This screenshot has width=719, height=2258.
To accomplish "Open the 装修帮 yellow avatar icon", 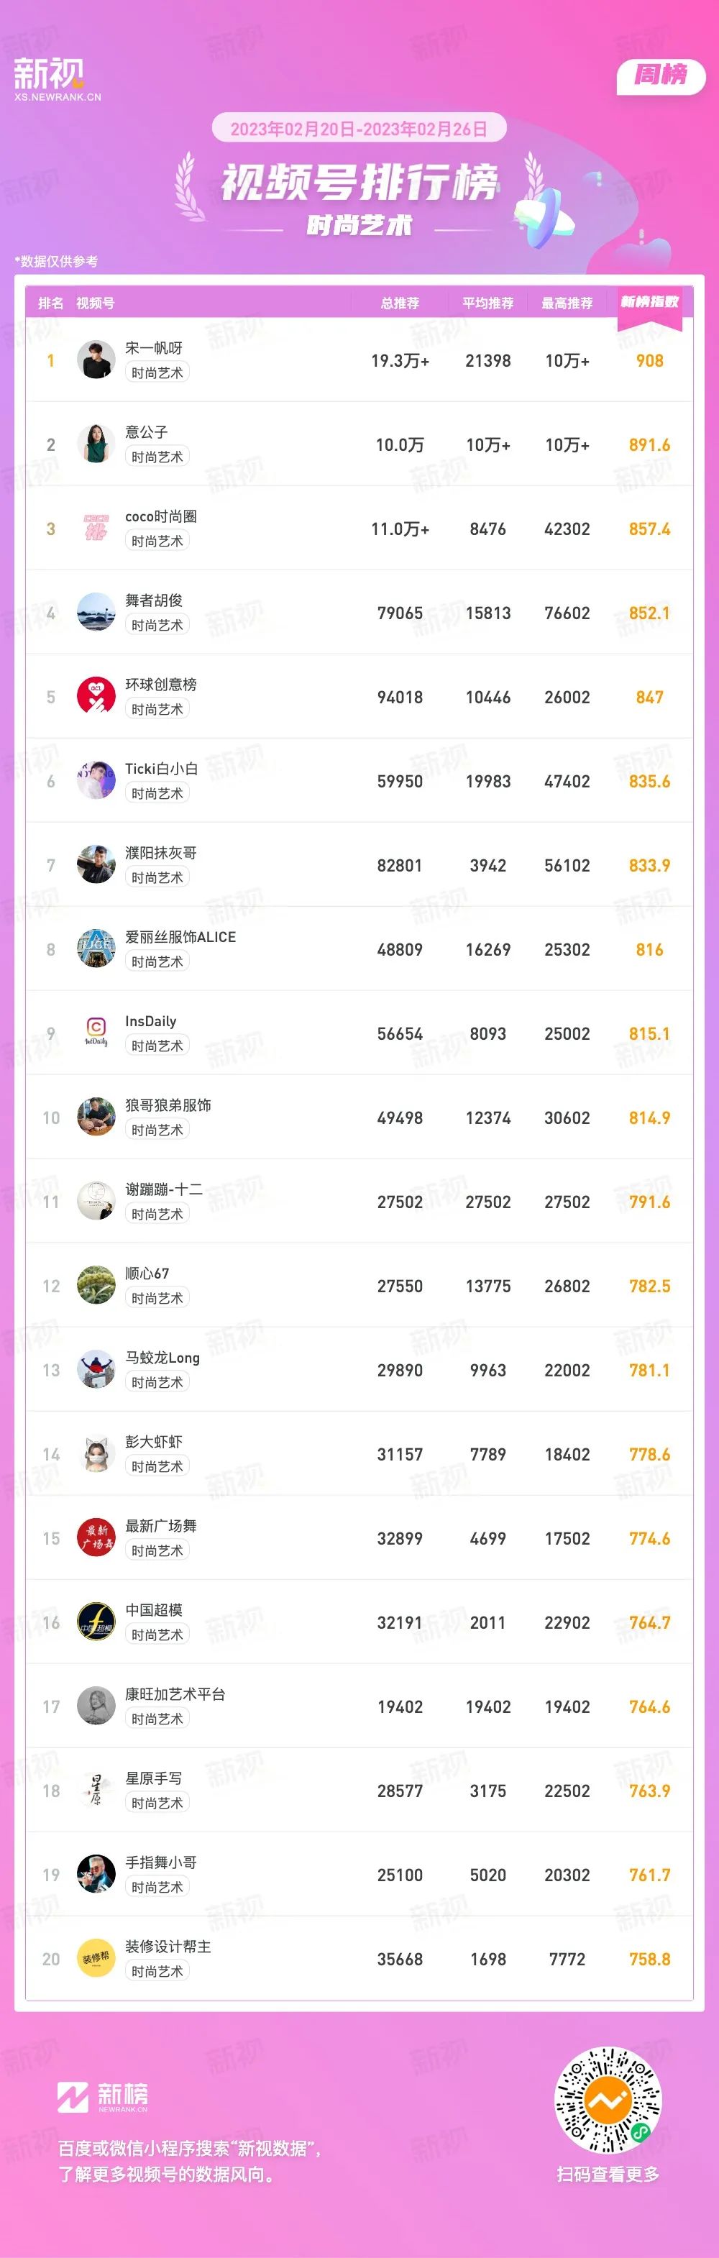I will pos(96,1958).
